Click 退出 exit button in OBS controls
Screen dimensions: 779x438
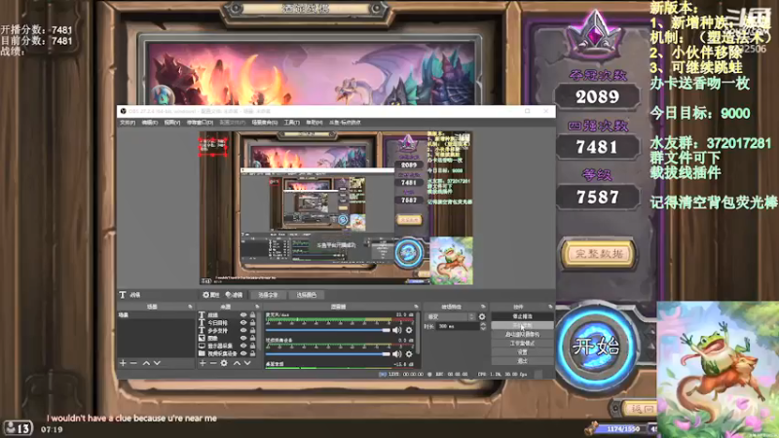[522, 361]
